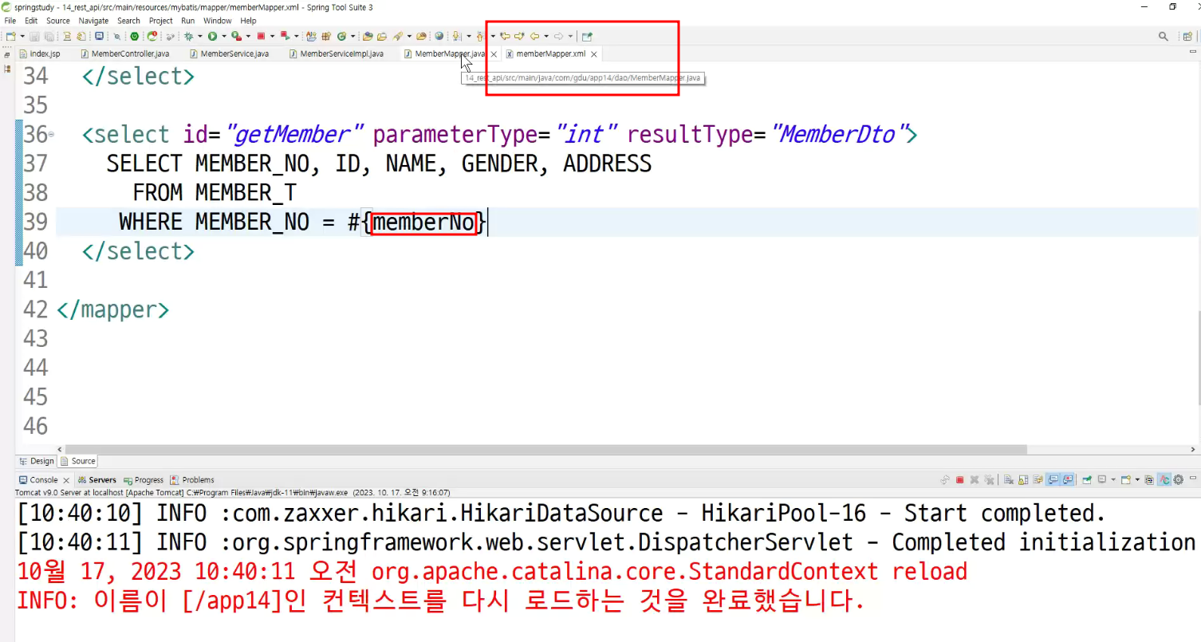The width and height of the screenshot is (1201, 642).
Task: Remove the launch with the console gray X
Action: 974,480
